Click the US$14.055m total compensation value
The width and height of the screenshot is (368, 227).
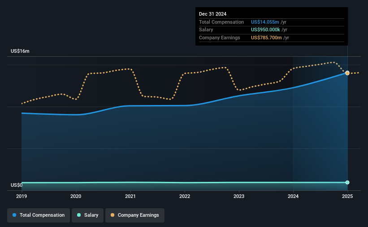pyautogui.click(x=265, y=22)
